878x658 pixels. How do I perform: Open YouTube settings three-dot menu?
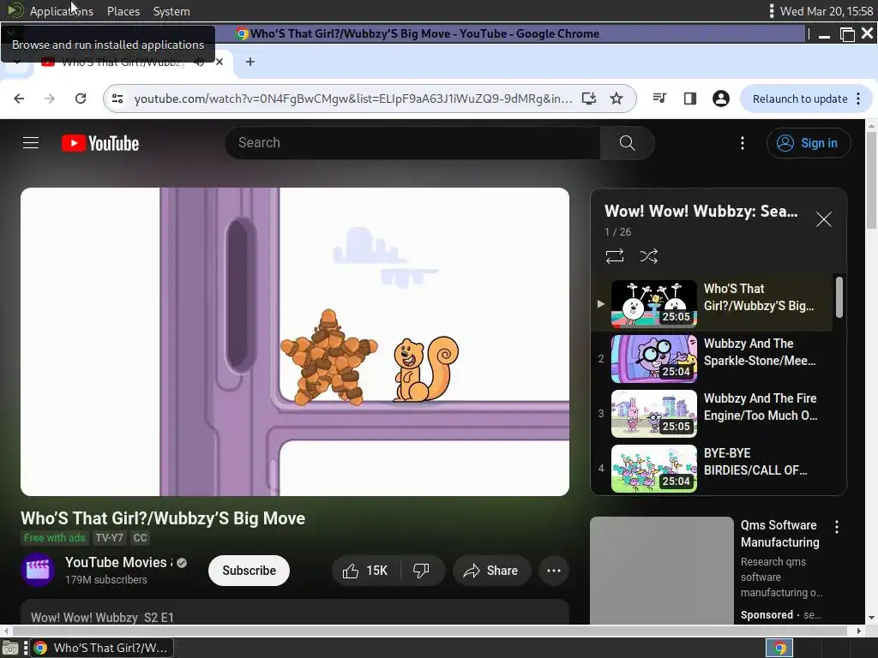point(743,143)
